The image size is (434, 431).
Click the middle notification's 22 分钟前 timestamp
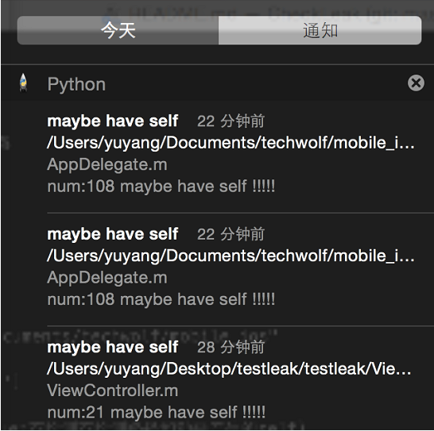pyautogui.click(x=231, y=234)
